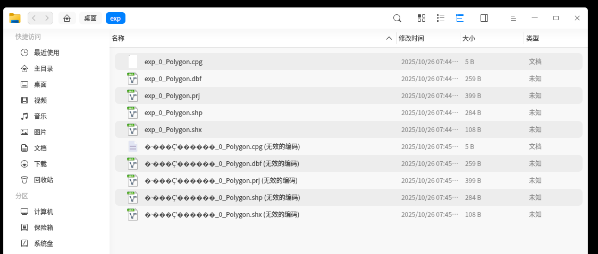Open 图片 in the sidebar
This screenshot has width=598, height=254.
click(56, 132)
